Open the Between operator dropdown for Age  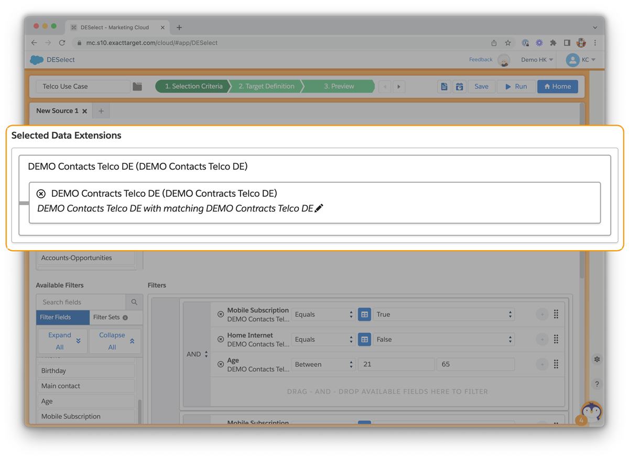coord(323,364)
